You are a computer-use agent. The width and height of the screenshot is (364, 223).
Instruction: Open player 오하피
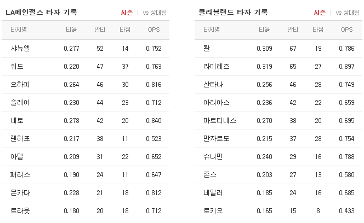click(x=20, y=85)
